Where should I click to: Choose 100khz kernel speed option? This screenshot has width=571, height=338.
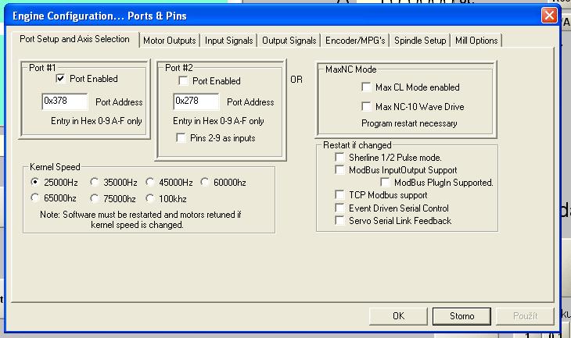point(151,198)
